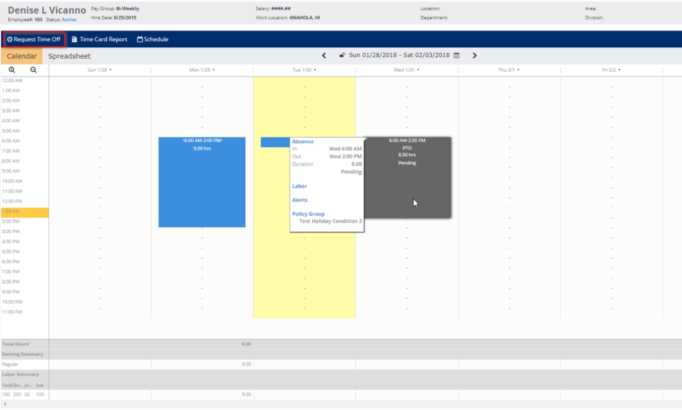The height and width of the screenshot is (410, 682).
Task: Click the Active status link
Action: pyautogui.click(x=69, y=19)
